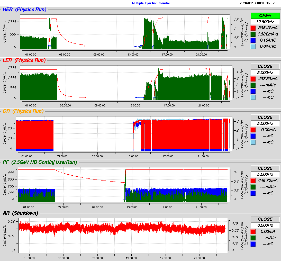281x261 pixels.
Task: Select the 'PF (2.5GeV HB ContInj UserRun)' heading
Action: 40,162
